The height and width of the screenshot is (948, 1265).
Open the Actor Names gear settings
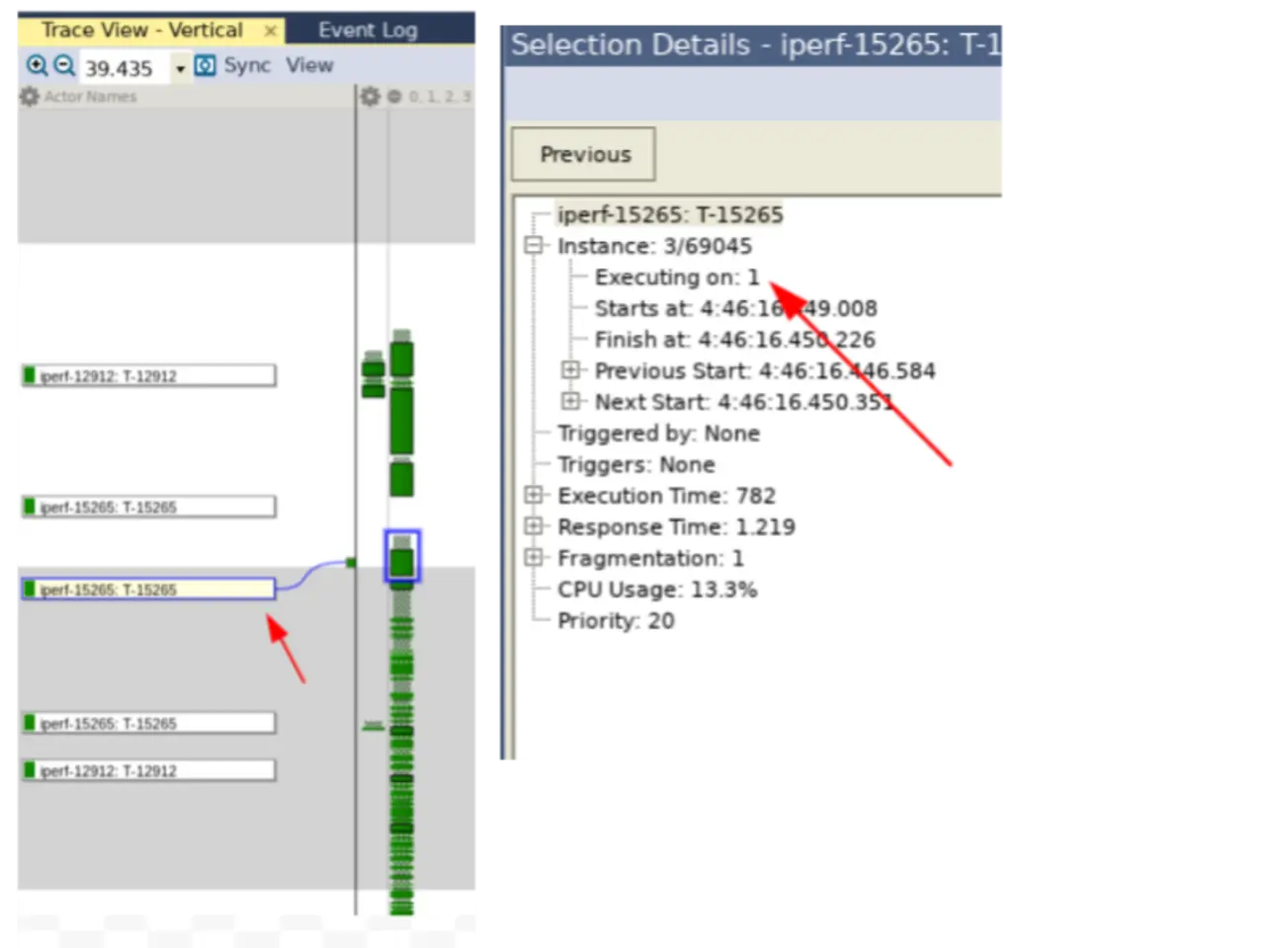(30, 97)
